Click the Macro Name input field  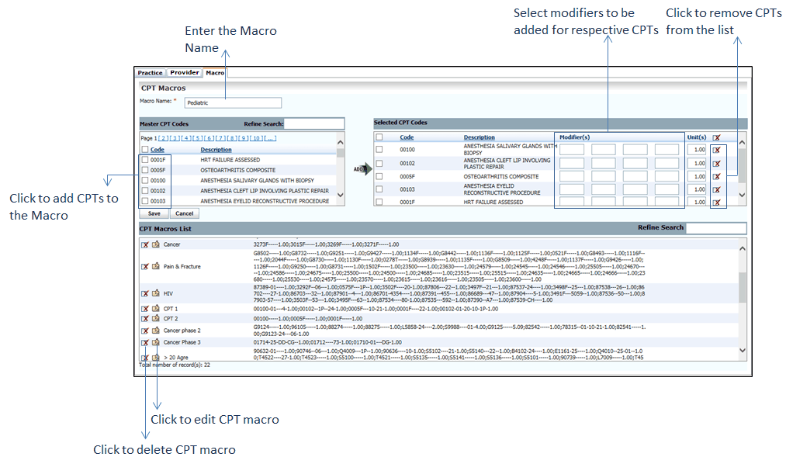click(x=233, y=102)
